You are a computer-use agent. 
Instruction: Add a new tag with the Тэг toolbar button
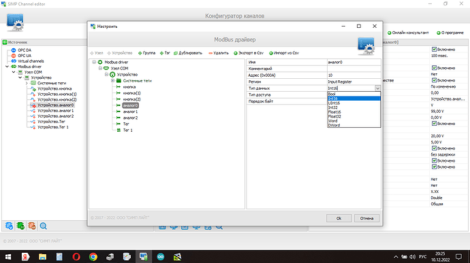click(165, 53)
